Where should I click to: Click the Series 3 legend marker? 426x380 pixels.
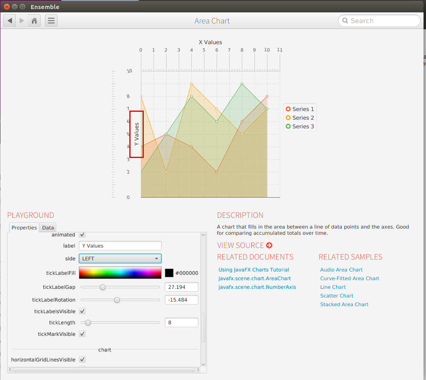(x=288, y=126)
